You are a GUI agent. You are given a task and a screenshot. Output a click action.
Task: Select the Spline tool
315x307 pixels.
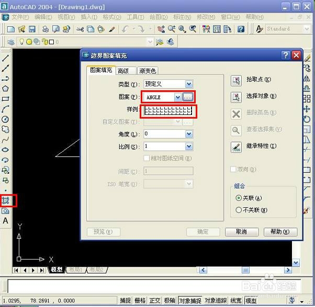[5, 140]
